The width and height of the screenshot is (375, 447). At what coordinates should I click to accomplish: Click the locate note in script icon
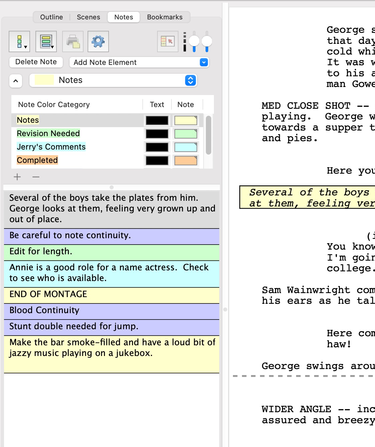click(x=167, y=40)
